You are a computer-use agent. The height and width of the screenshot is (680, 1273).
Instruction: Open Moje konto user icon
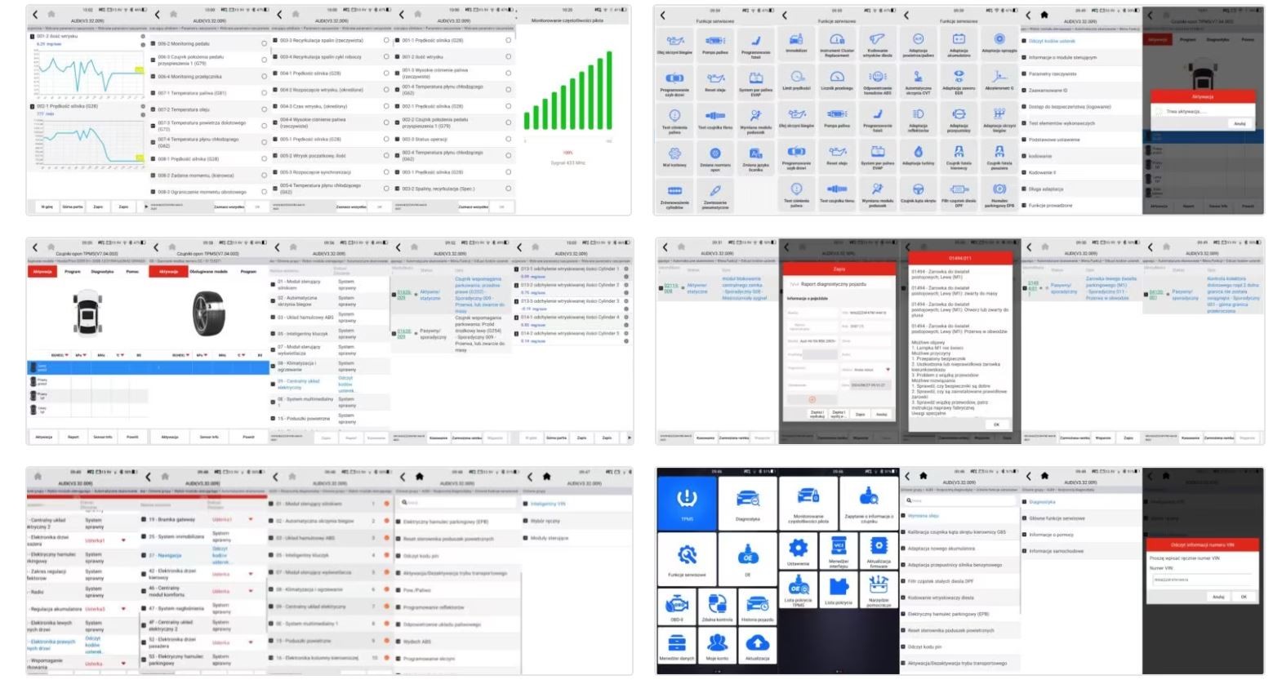coord(716,644)
